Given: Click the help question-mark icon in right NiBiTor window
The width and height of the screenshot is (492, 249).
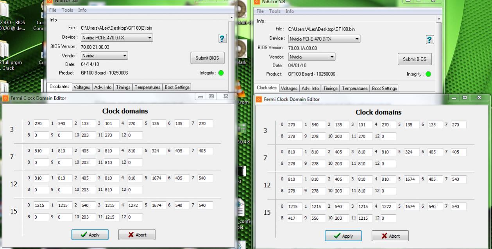Looking at the screenshot, I should [429, 40].
